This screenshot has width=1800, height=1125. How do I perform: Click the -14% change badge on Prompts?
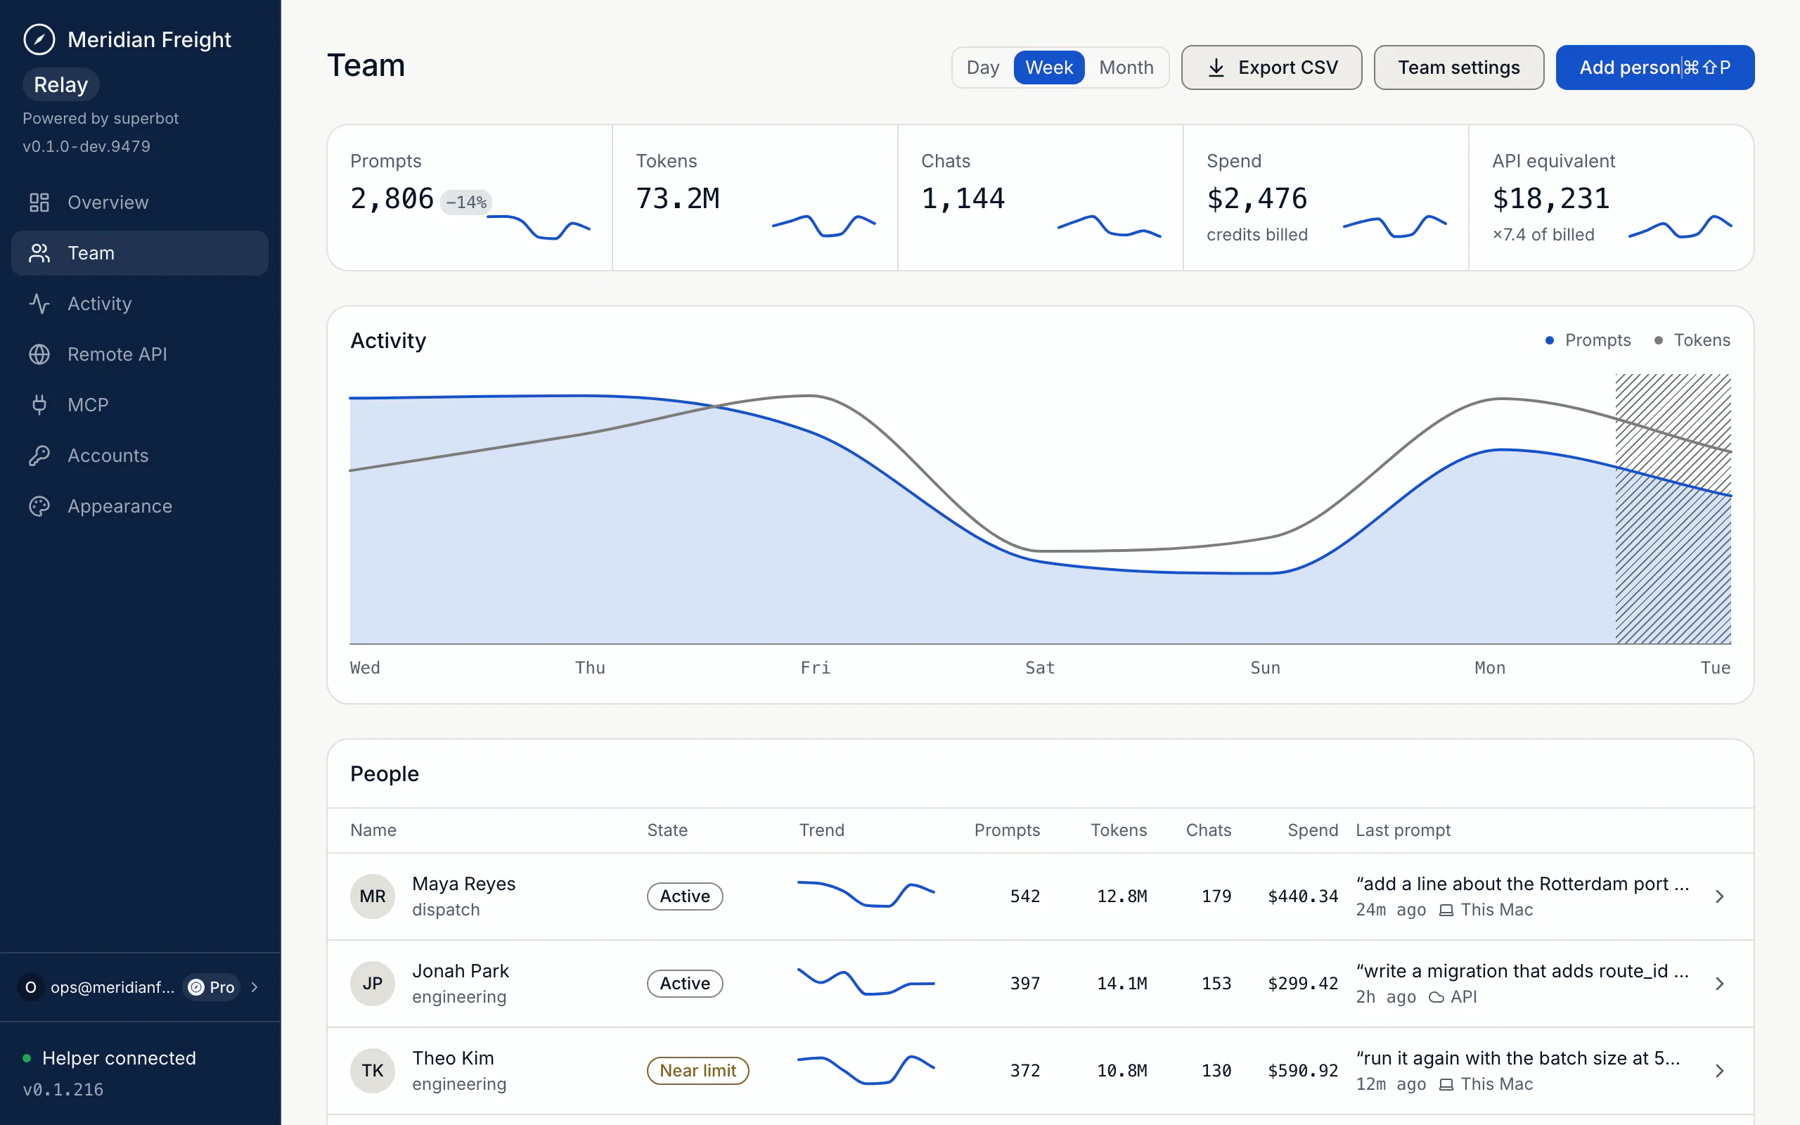pyautogui.click(x=465, y=202)
